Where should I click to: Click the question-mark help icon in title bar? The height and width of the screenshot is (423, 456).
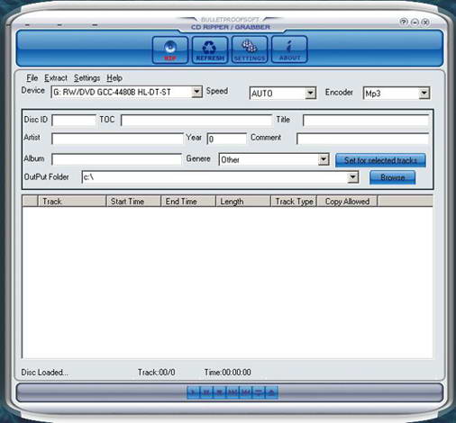tap(404, 22)
